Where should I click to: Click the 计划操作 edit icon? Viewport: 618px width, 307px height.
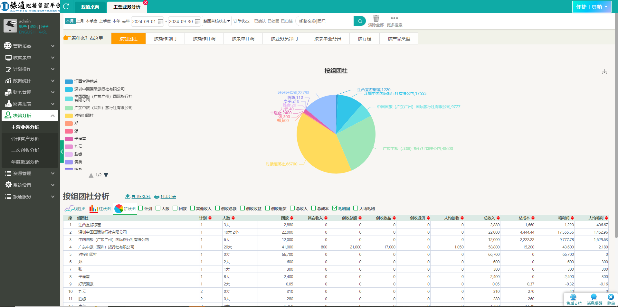tap(8, 69)
